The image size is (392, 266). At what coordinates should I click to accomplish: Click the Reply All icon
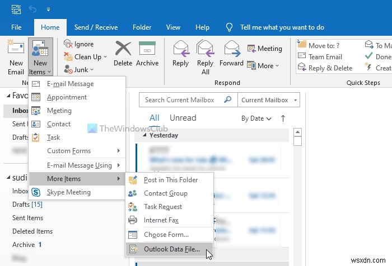coord(206,49)
